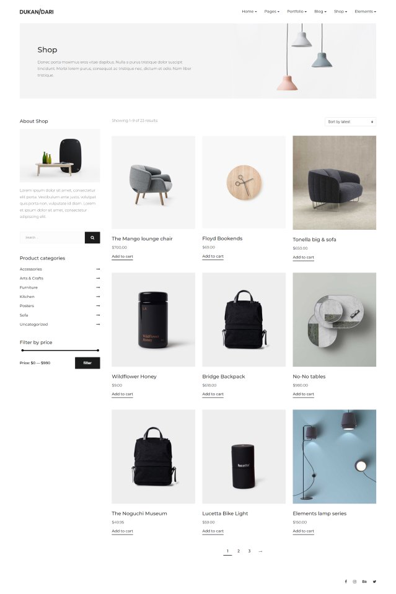Expand the Shop menu in navbar
Image resolution: width=396 pixels, height=594 pixels.
340,11
